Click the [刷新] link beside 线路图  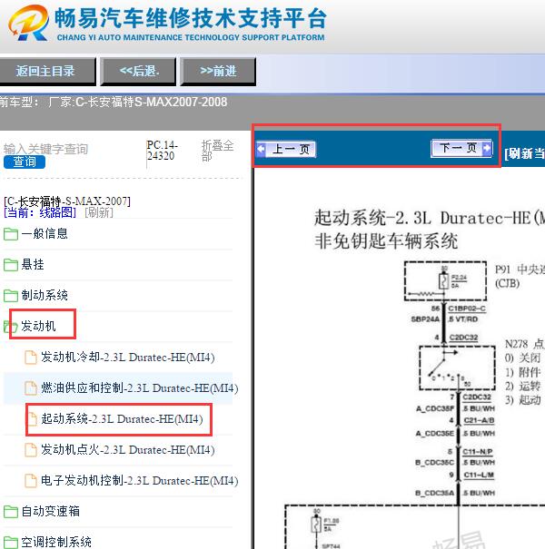(99, 212)
